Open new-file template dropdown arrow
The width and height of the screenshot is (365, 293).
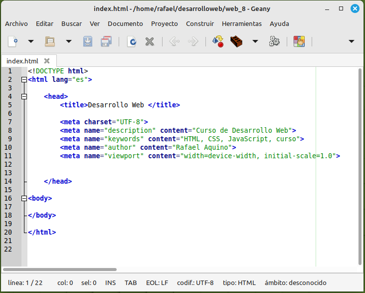[31, 41]
